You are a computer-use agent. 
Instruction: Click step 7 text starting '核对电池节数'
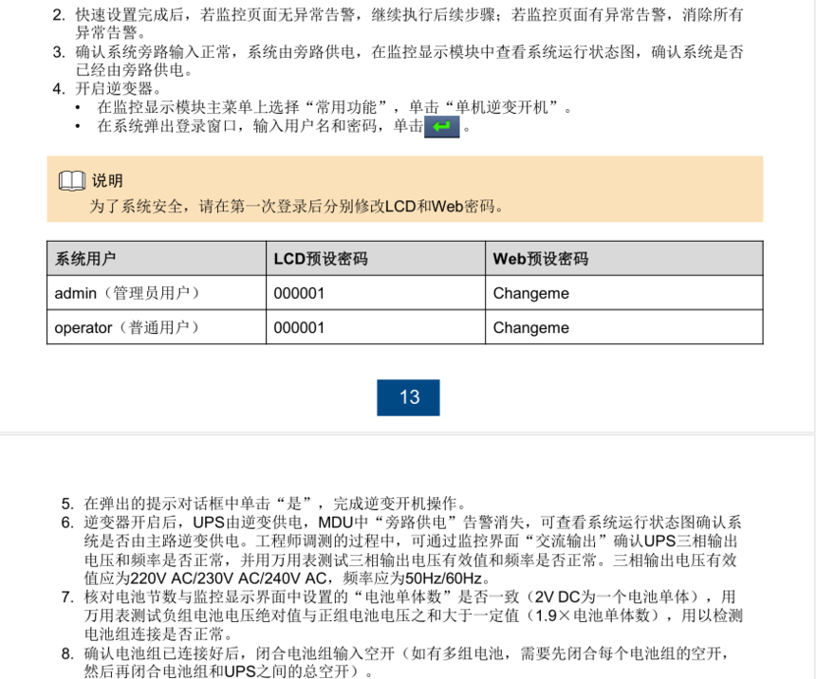[x=413, y=615]
